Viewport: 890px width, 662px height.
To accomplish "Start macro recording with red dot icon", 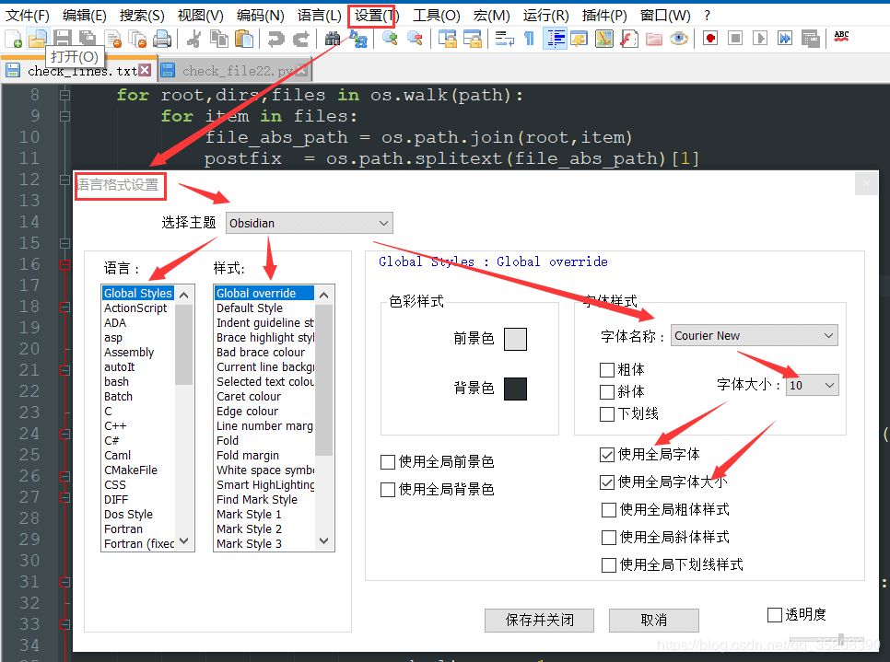I will pos(710,39).
